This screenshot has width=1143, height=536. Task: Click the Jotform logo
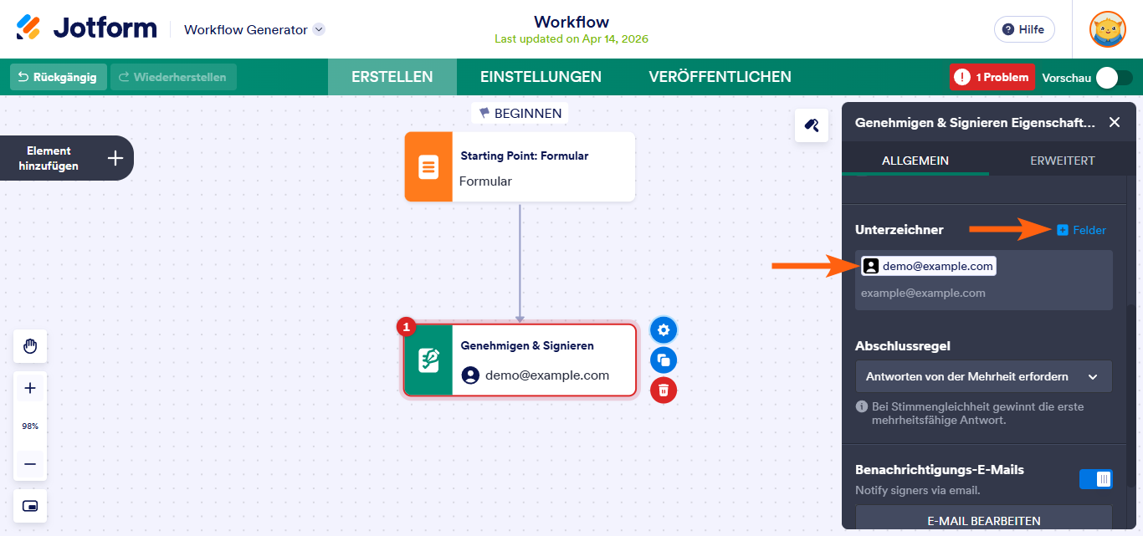(90, 27)
